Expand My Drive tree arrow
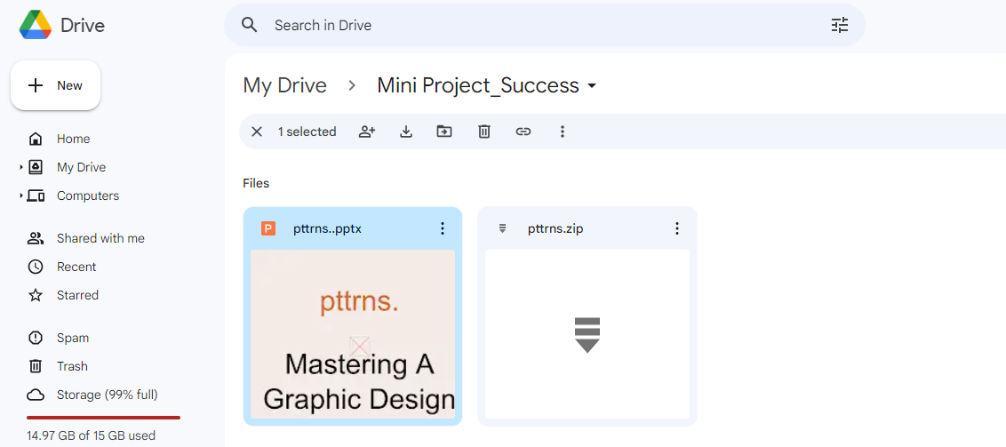This screenshot has width=1006, height=447. [x=21, y=167]
